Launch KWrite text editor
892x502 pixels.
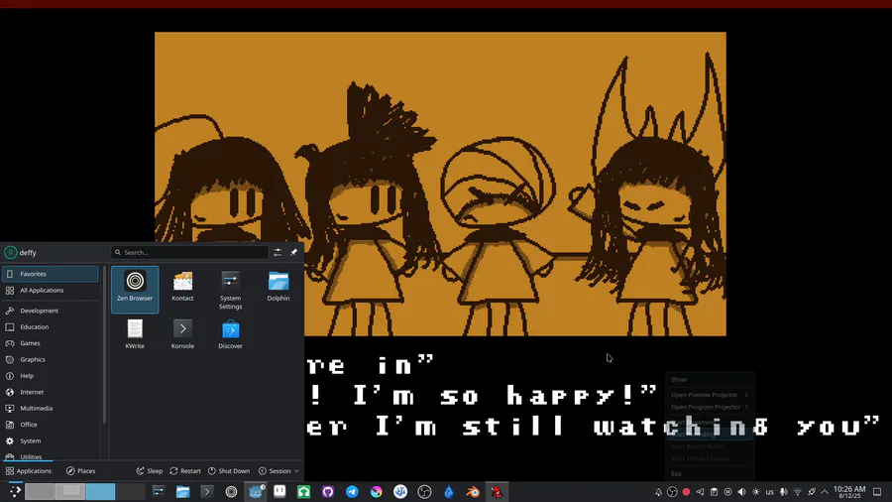click(x=135, y=334)
